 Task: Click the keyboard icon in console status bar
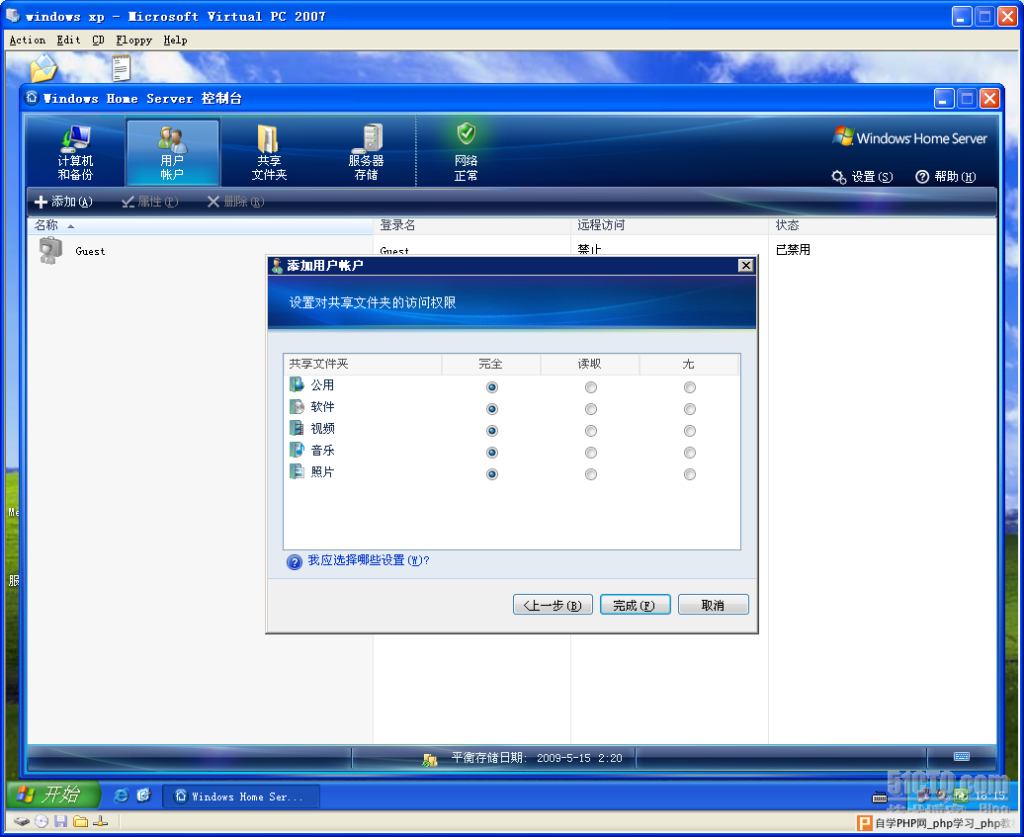point(962,757)
